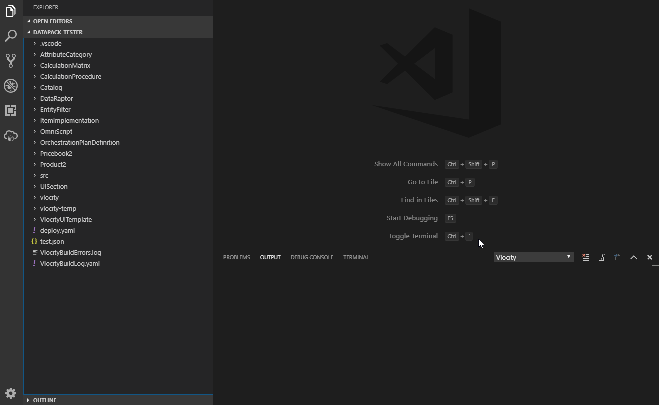This screenshot has height=405, width=659.
Task: Open the Search view icon
Action: coord(11,36)
